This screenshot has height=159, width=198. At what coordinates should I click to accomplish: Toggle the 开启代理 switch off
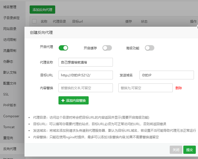(63, 48)
